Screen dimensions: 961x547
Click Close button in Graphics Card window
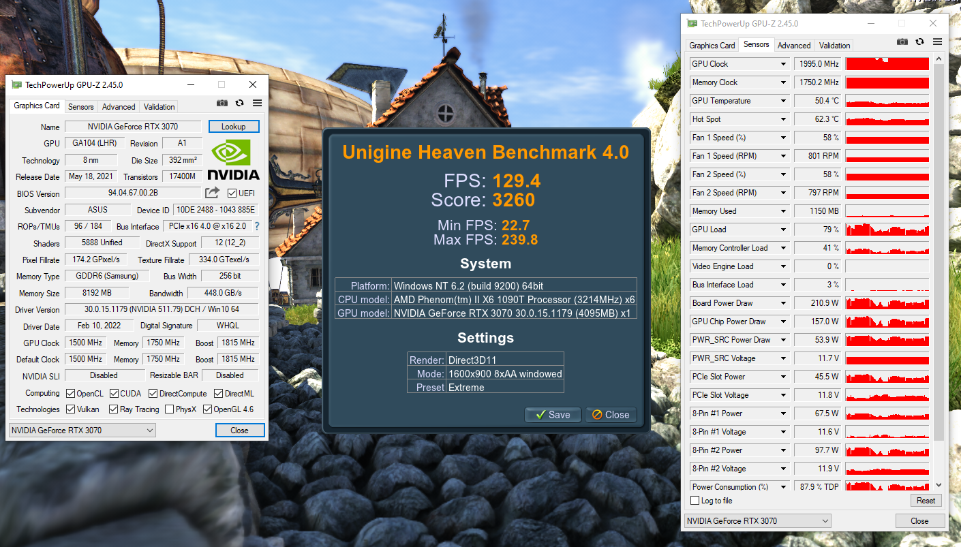pos(239,431)
